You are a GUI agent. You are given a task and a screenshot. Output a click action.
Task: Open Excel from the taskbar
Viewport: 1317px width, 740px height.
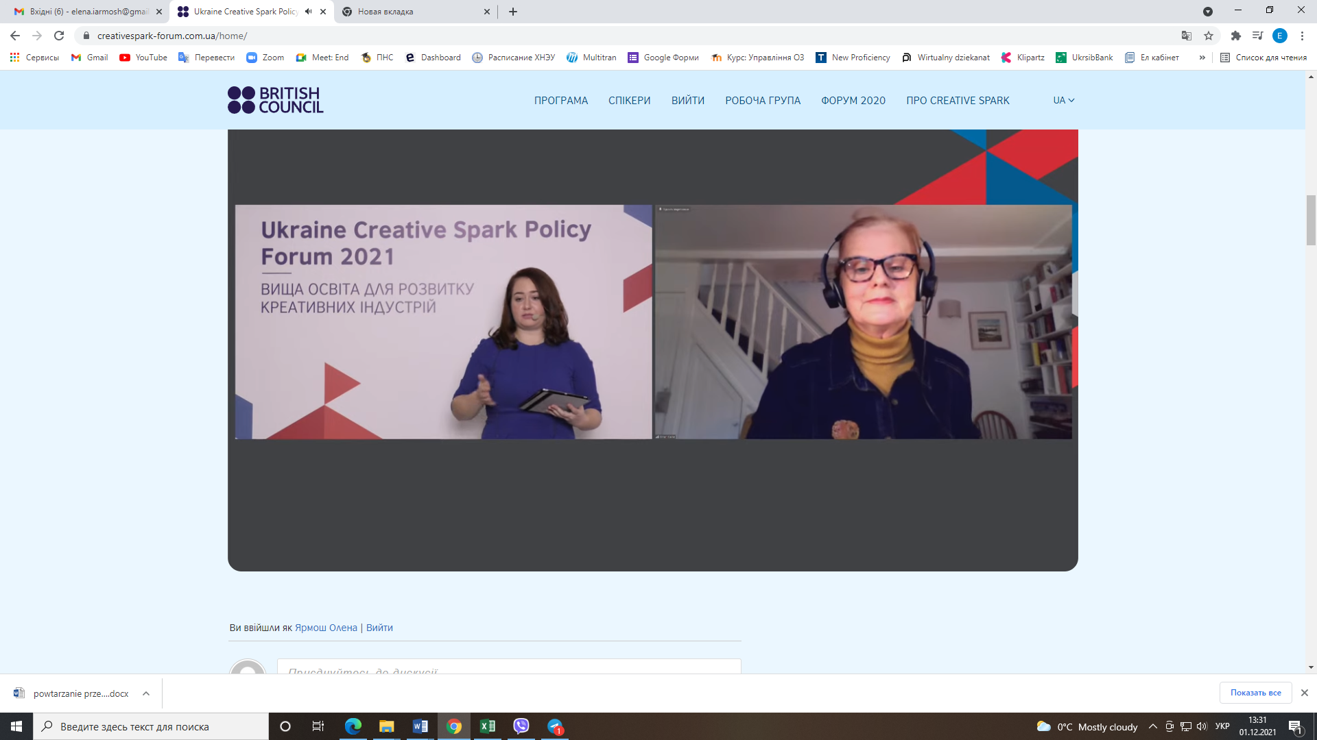(488, 726)
